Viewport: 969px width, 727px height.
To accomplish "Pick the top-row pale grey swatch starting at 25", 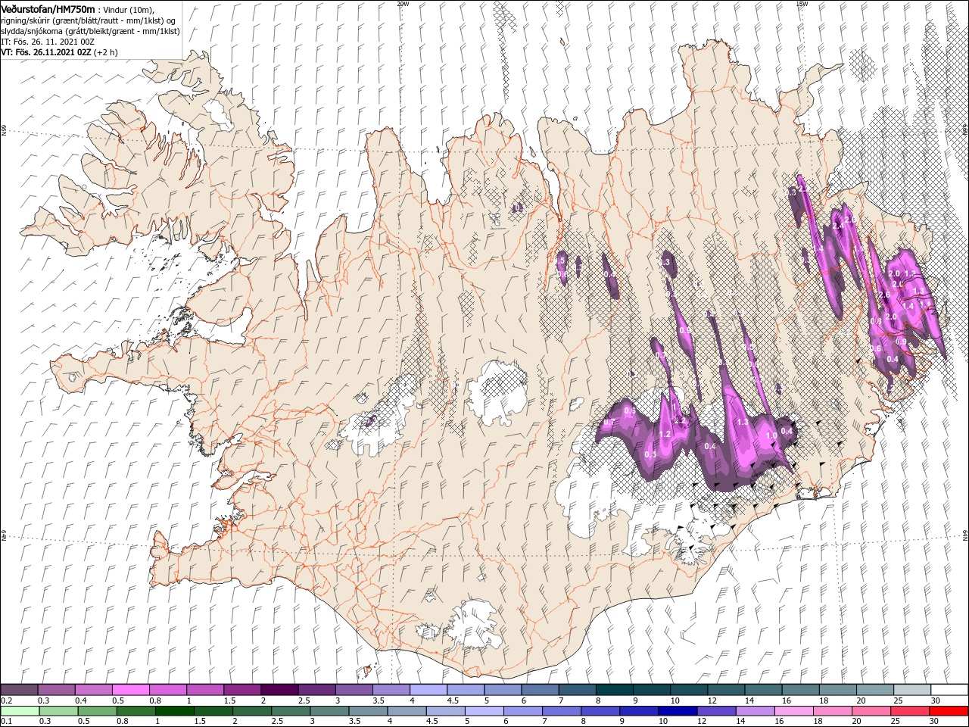I will [911, 690].
